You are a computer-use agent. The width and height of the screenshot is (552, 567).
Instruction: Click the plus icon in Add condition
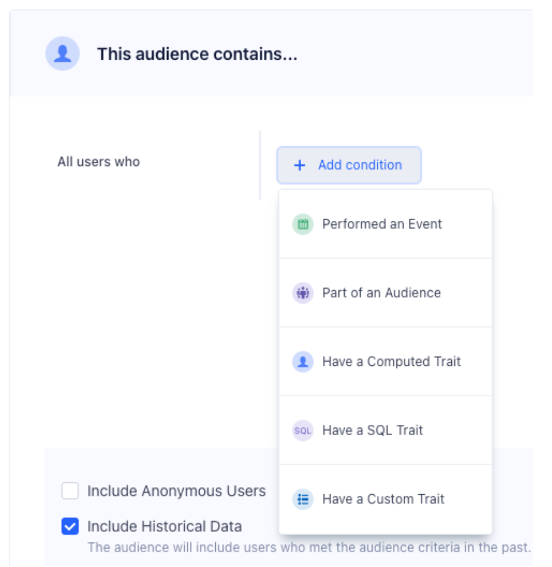click(x=299, y=165)
